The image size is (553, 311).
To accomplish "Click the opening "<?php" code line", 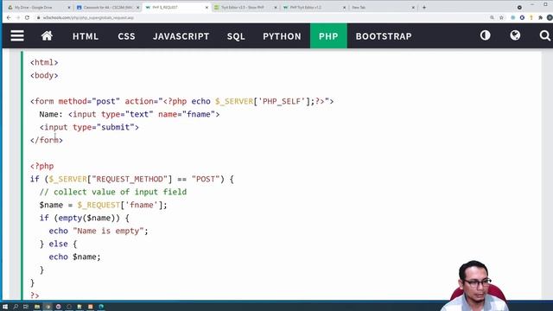I will tap(42, 166).
